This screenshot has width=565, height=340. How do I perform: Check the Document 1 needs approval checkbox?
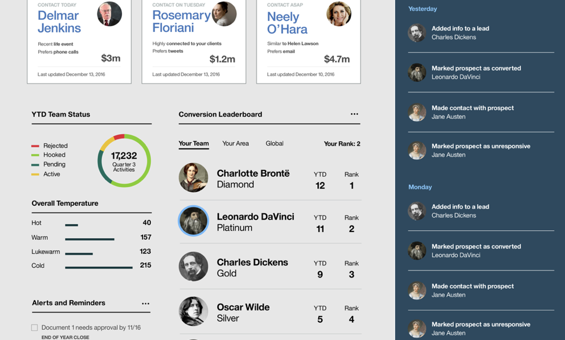point(35,327)
